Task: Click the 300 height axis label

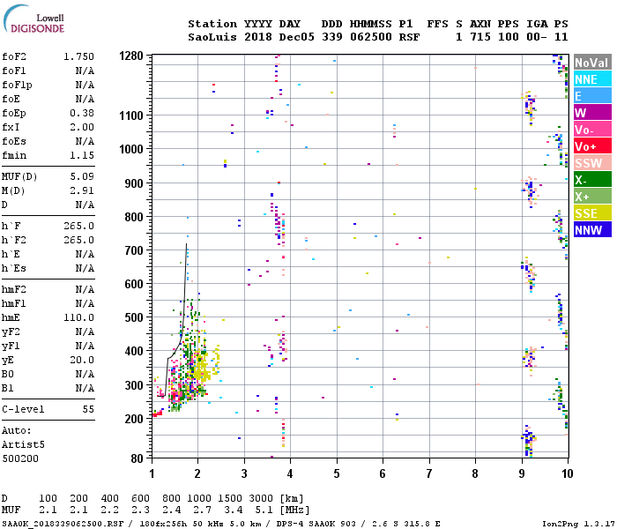Action: click(134, 385)
